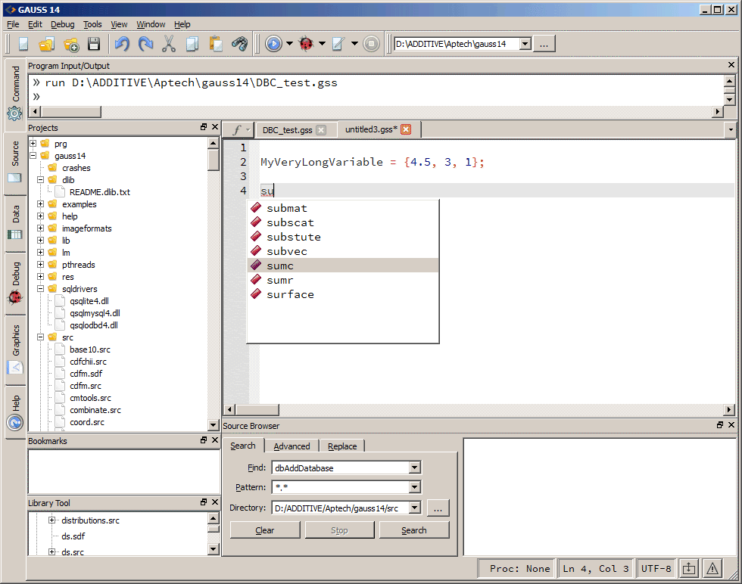Open the Debug button dropdown arrow
Viewport: 742px width, 584px height.
[323, 44]
